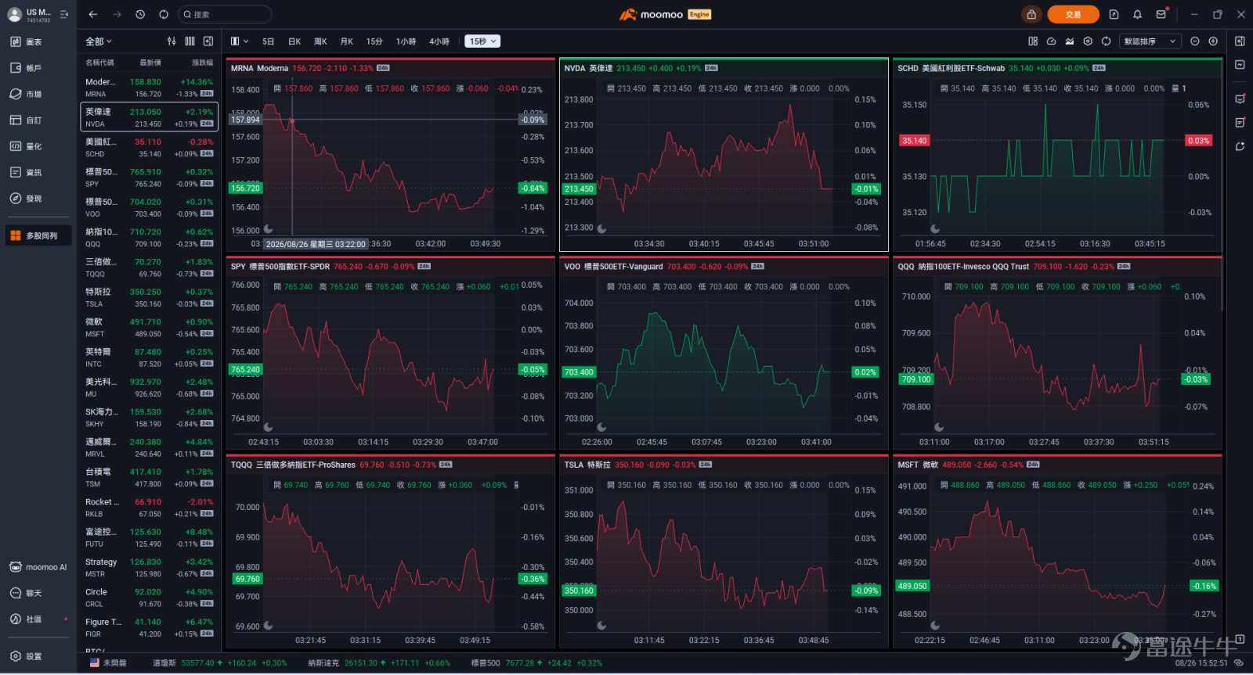The image size is (1253, 675).
Task: Open grid layout template icon
Action: [1033, 41]
